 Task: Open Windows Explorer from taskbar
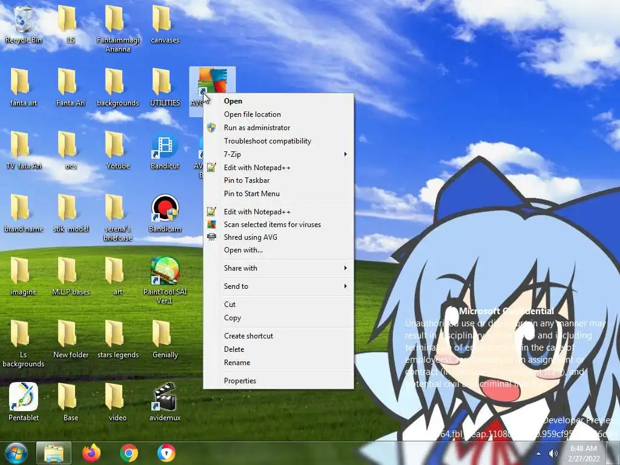(54, 453)
